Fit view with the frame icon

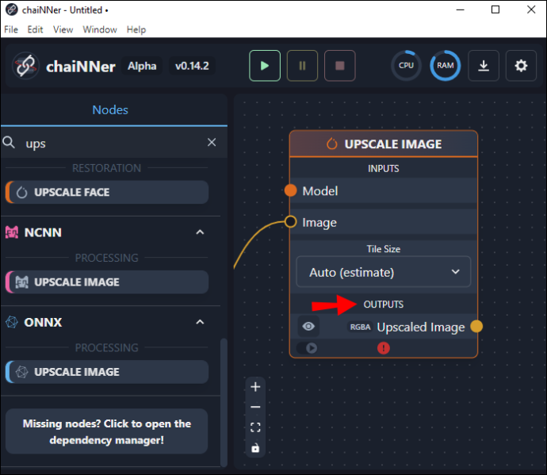[x=255, y=427]
